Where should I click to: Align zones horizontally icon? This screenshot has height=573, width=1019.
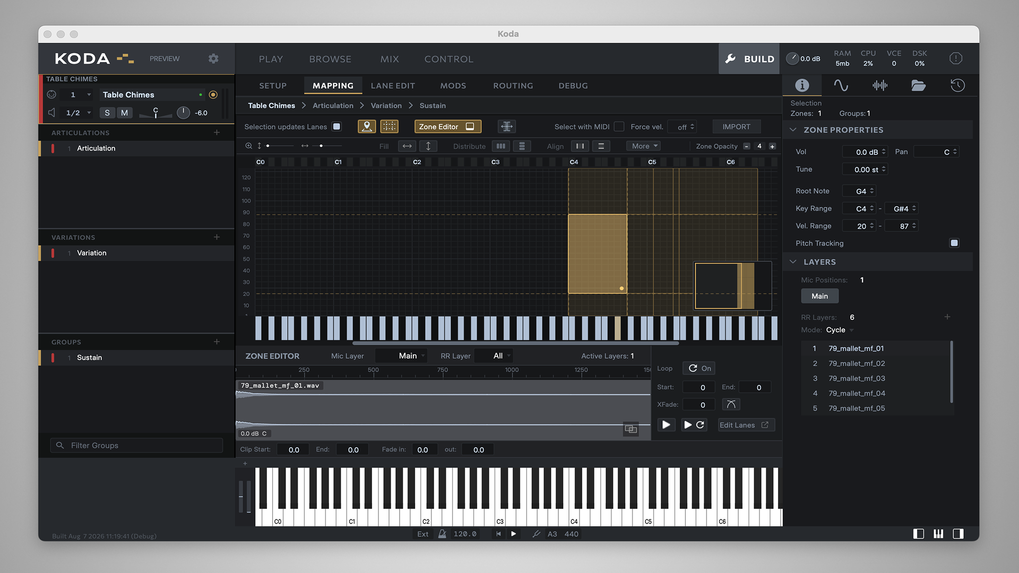coord(580,146)
